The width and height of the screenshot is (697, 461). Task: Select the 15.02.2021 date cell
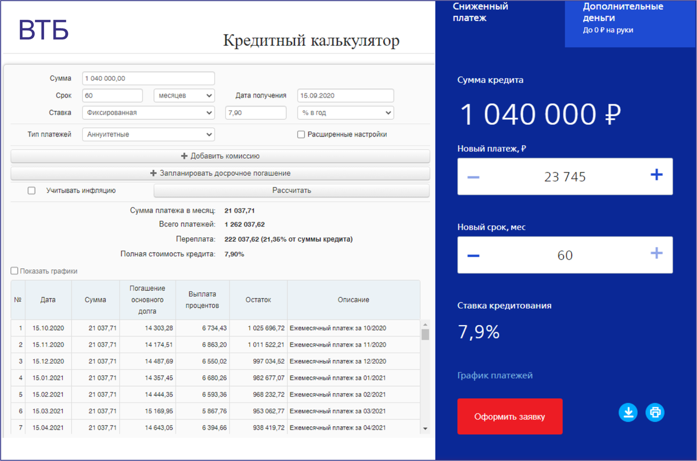click(x=48, y=395)
